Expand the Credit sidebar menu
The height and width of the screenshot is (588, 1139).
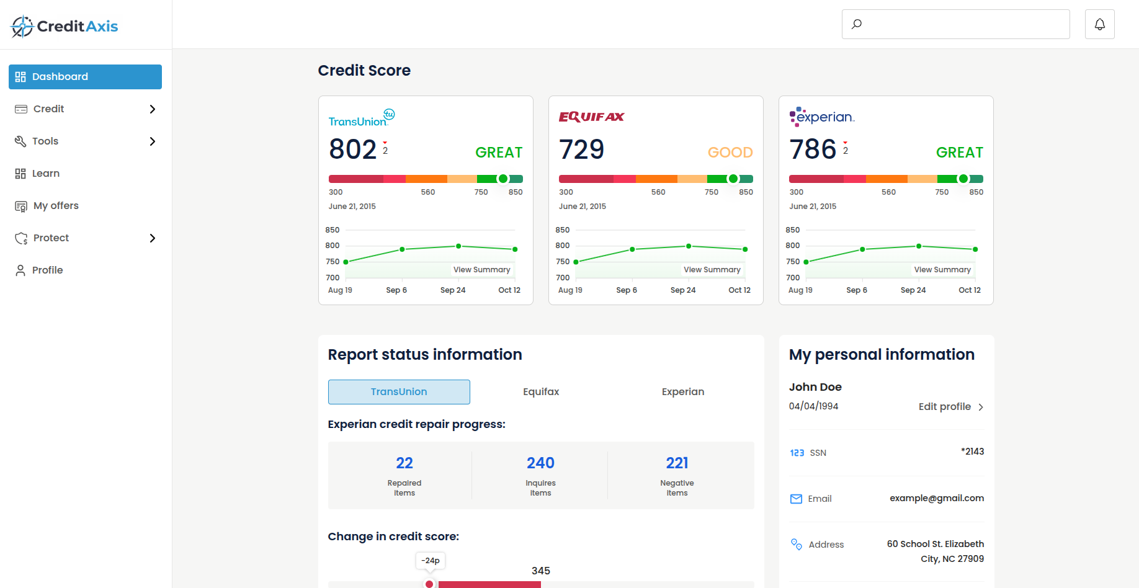point(152,109)
